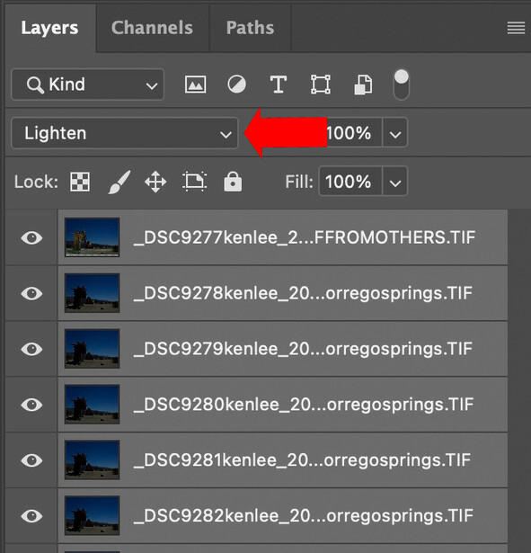Lock image pixels brush icon

click(x=119, y=182)
